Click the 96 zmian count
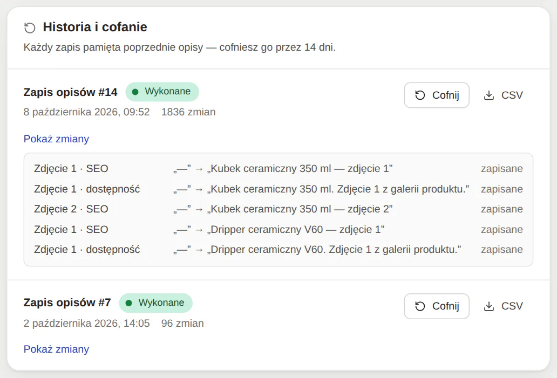 pyautogui.click(x=182, y=324)
